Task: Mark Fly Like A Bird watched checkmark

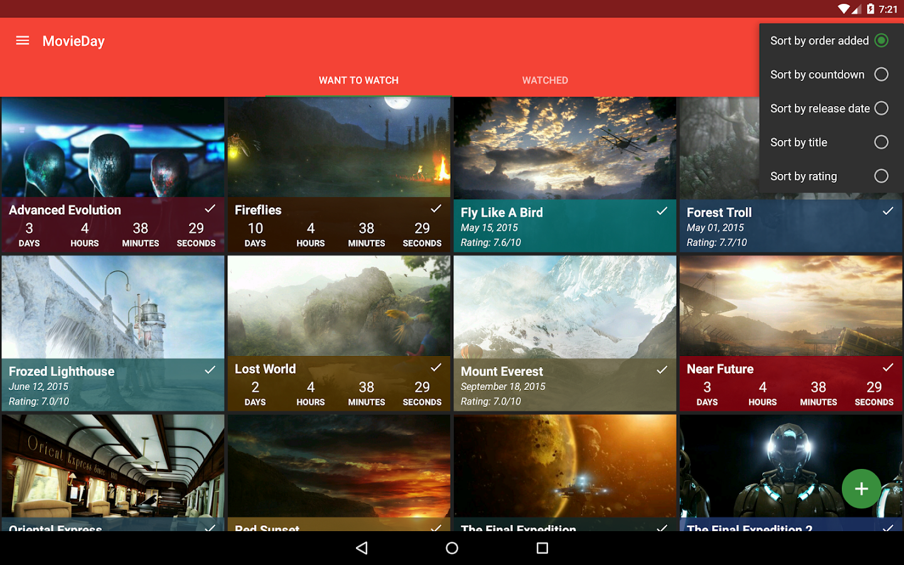Action: tap(662, 211)
